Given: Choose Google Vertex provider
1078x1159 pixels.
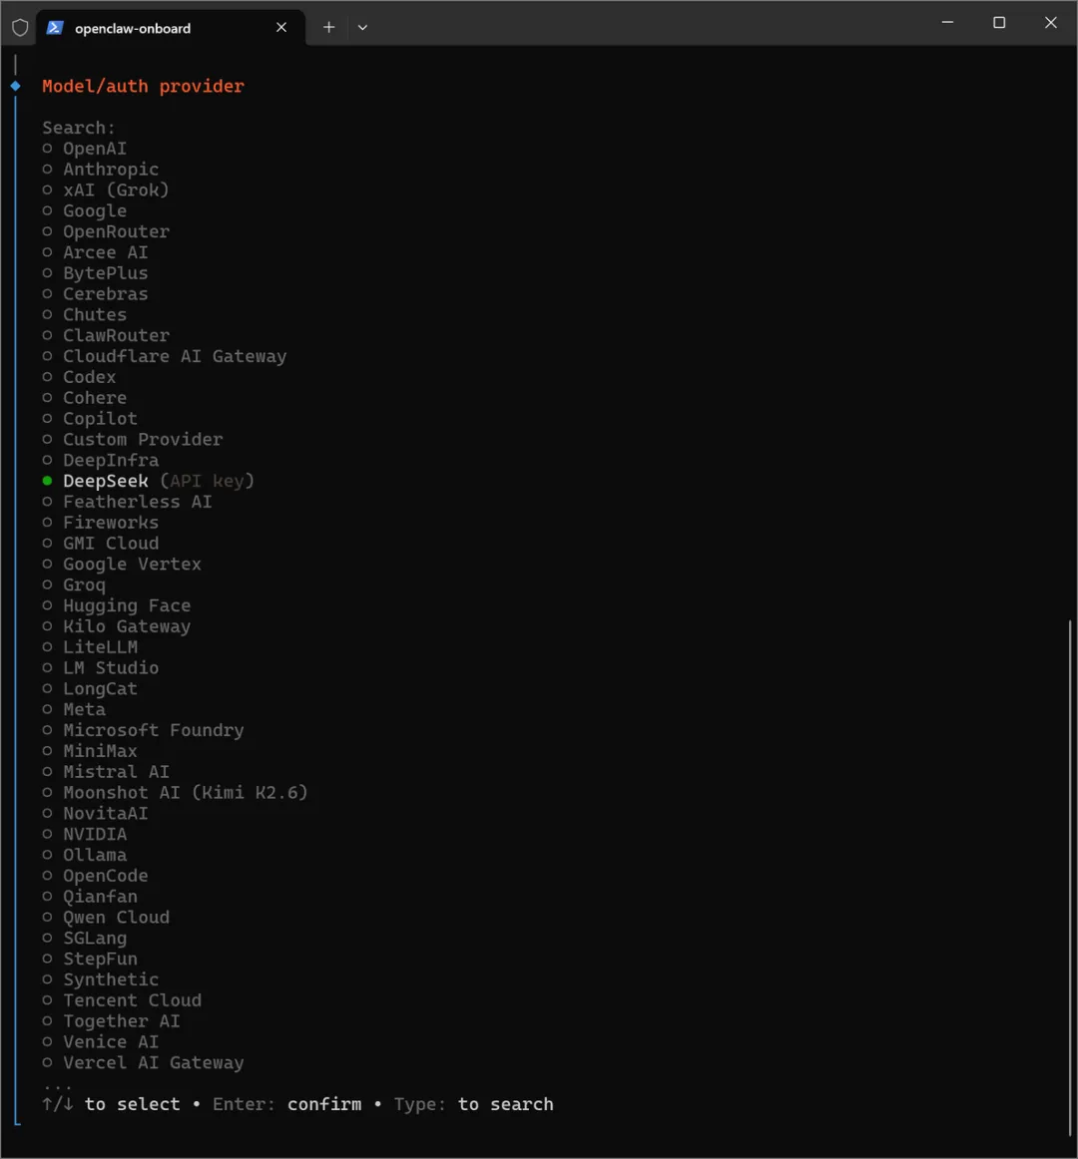Looking at the screenshot, I should pos(122,564).
